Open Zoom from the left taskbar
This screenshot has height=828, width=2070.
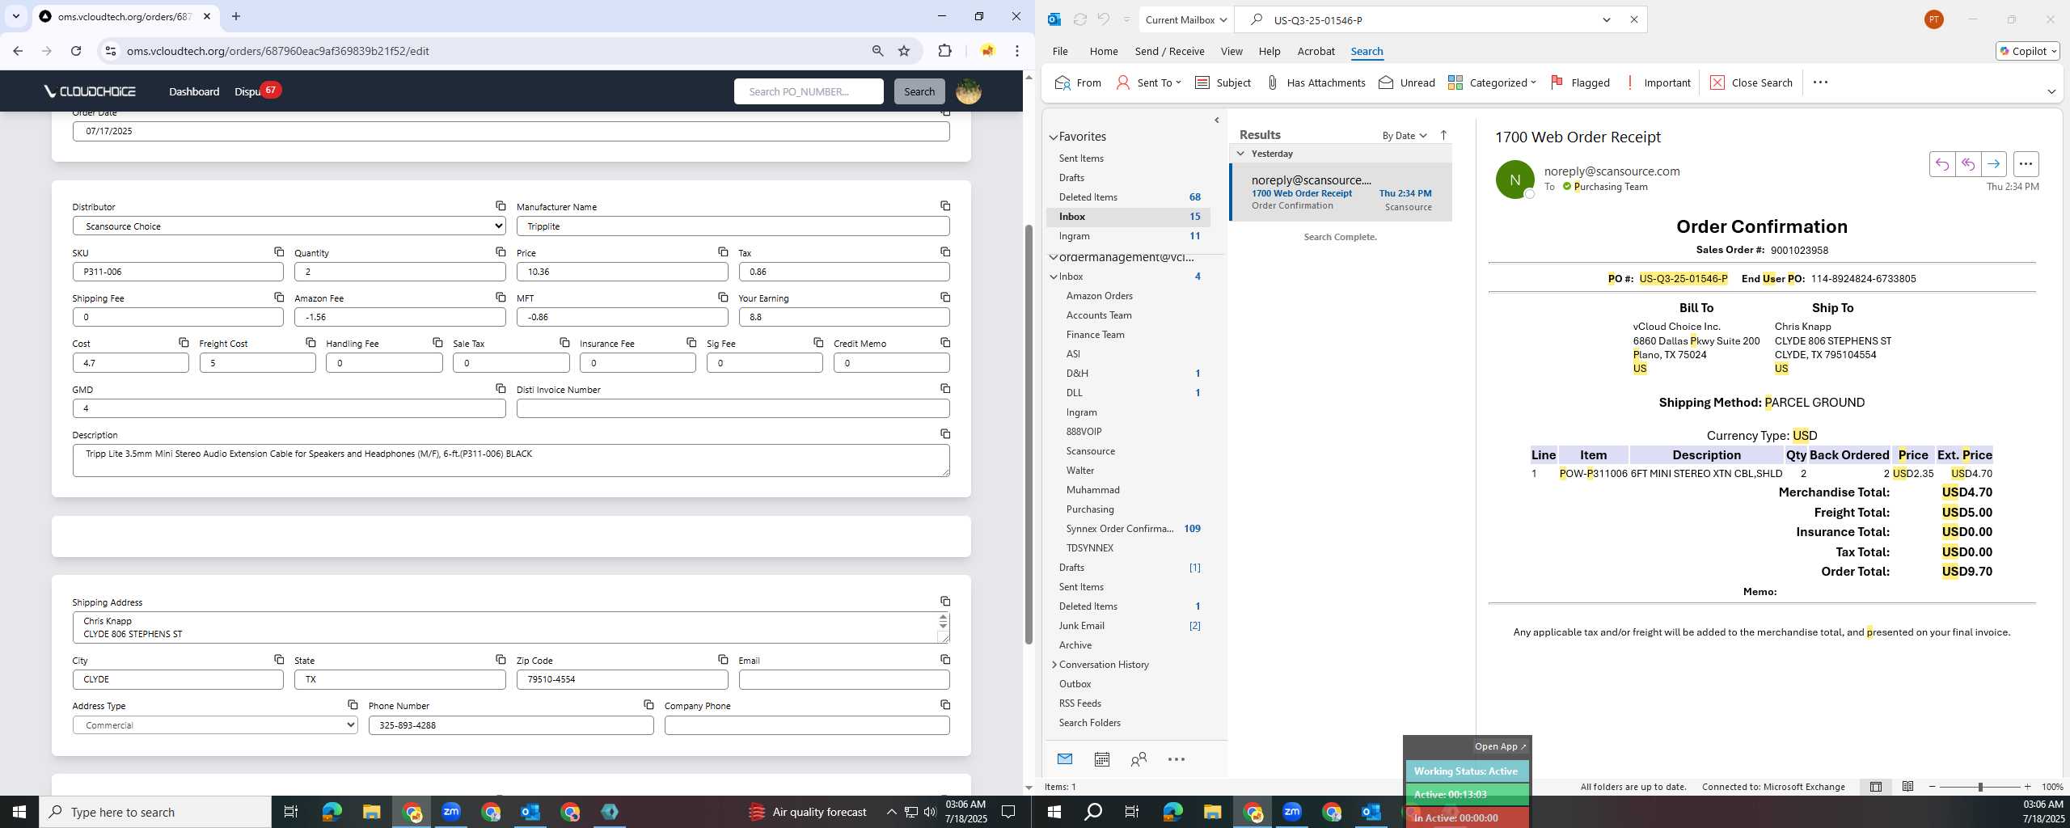451,812
